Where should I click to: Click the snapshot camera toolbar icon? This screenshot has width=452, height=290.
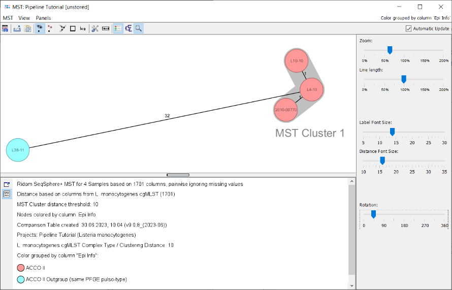[5, 28]
